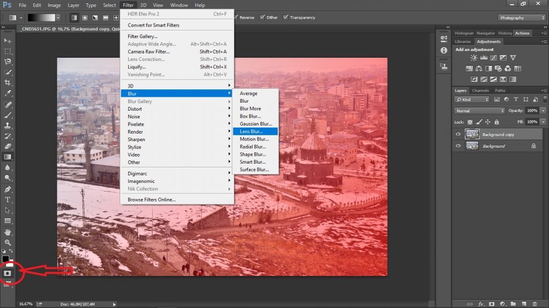Disable the Dither checkbox
Screen dimensions: 549x308
coord(262,17)
